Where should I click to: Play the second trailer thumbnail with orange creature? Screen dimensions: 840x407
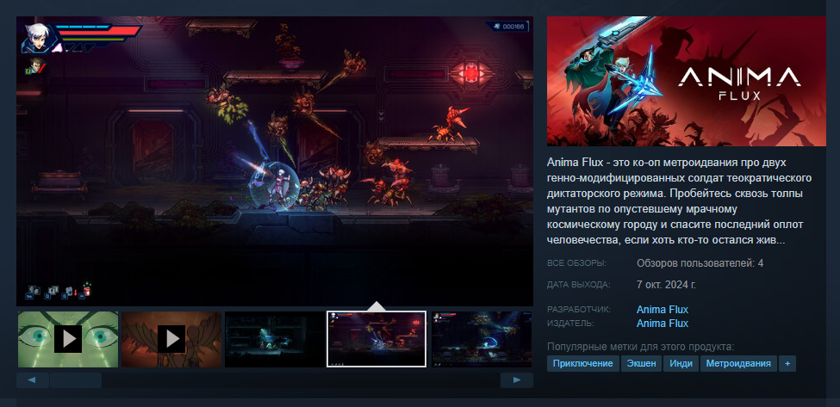coord(171,339)
